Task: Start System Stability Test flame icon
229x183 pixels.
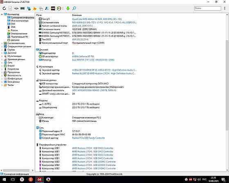Action: point(35,9)
